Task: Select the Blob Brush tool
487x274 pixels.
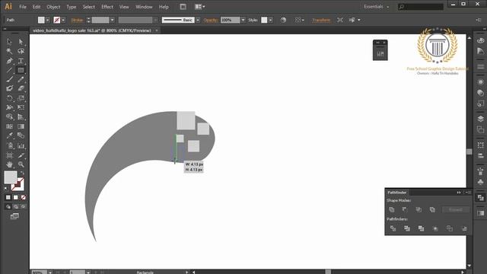Action: coord(9,89)
